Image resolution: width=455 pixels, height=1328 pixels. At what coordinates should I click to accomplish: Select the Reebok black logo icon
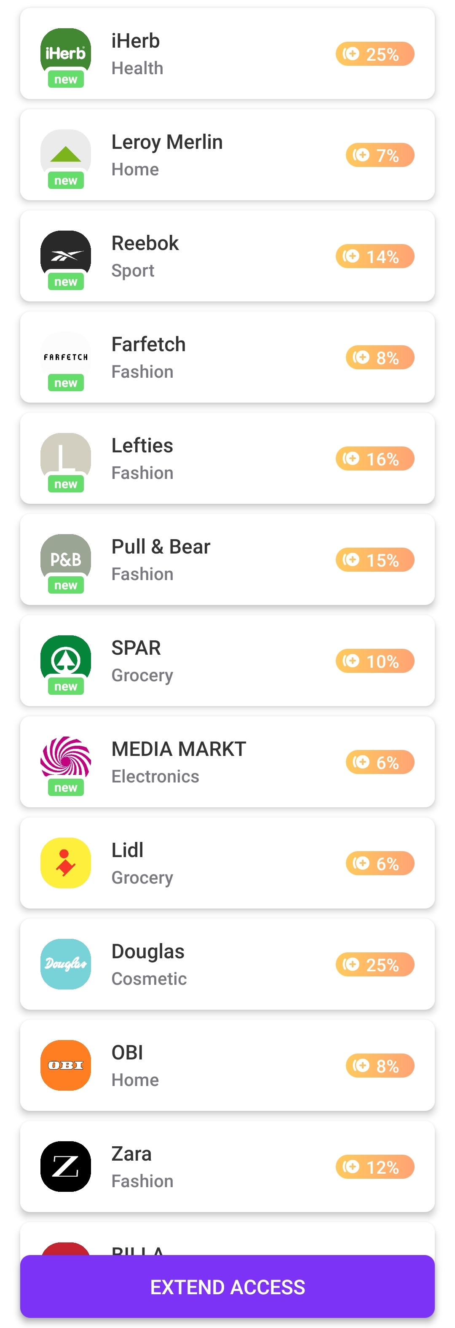65,256
